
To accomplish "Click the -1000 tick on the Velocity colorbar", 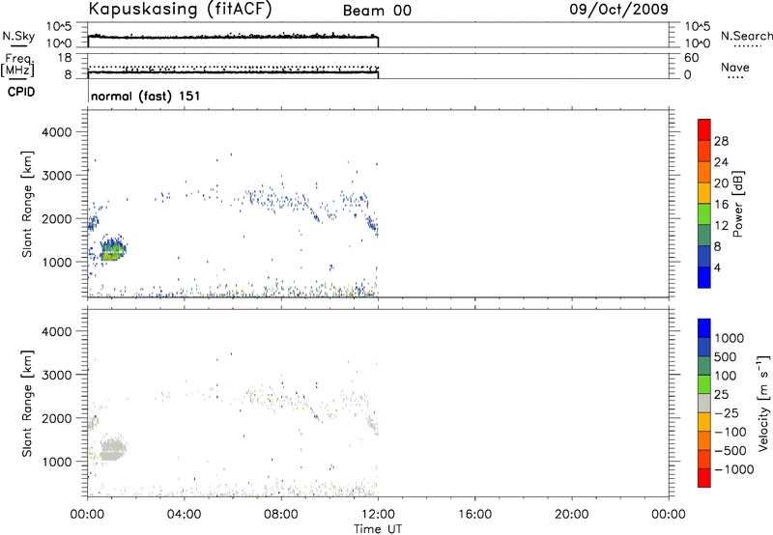I will 734,469.
